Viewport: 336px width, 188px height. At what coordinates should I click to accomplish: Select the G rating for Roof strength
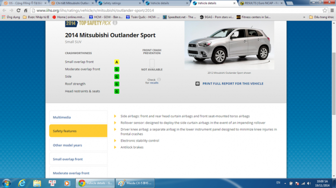pos(116,84)
